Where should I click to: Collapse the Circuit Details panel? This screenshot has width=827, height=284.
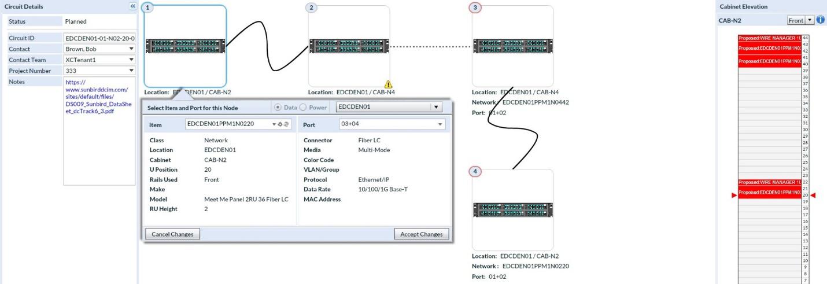point(133,6)
